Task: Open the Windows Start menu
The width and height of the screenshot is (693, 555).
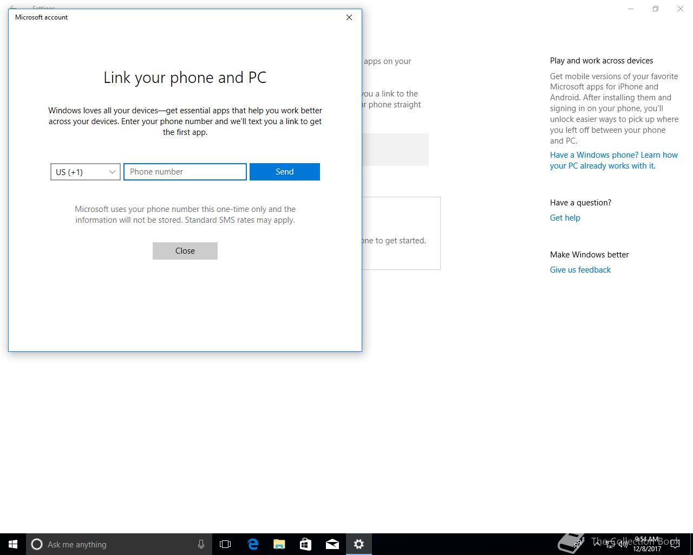Action: [13, 544]
